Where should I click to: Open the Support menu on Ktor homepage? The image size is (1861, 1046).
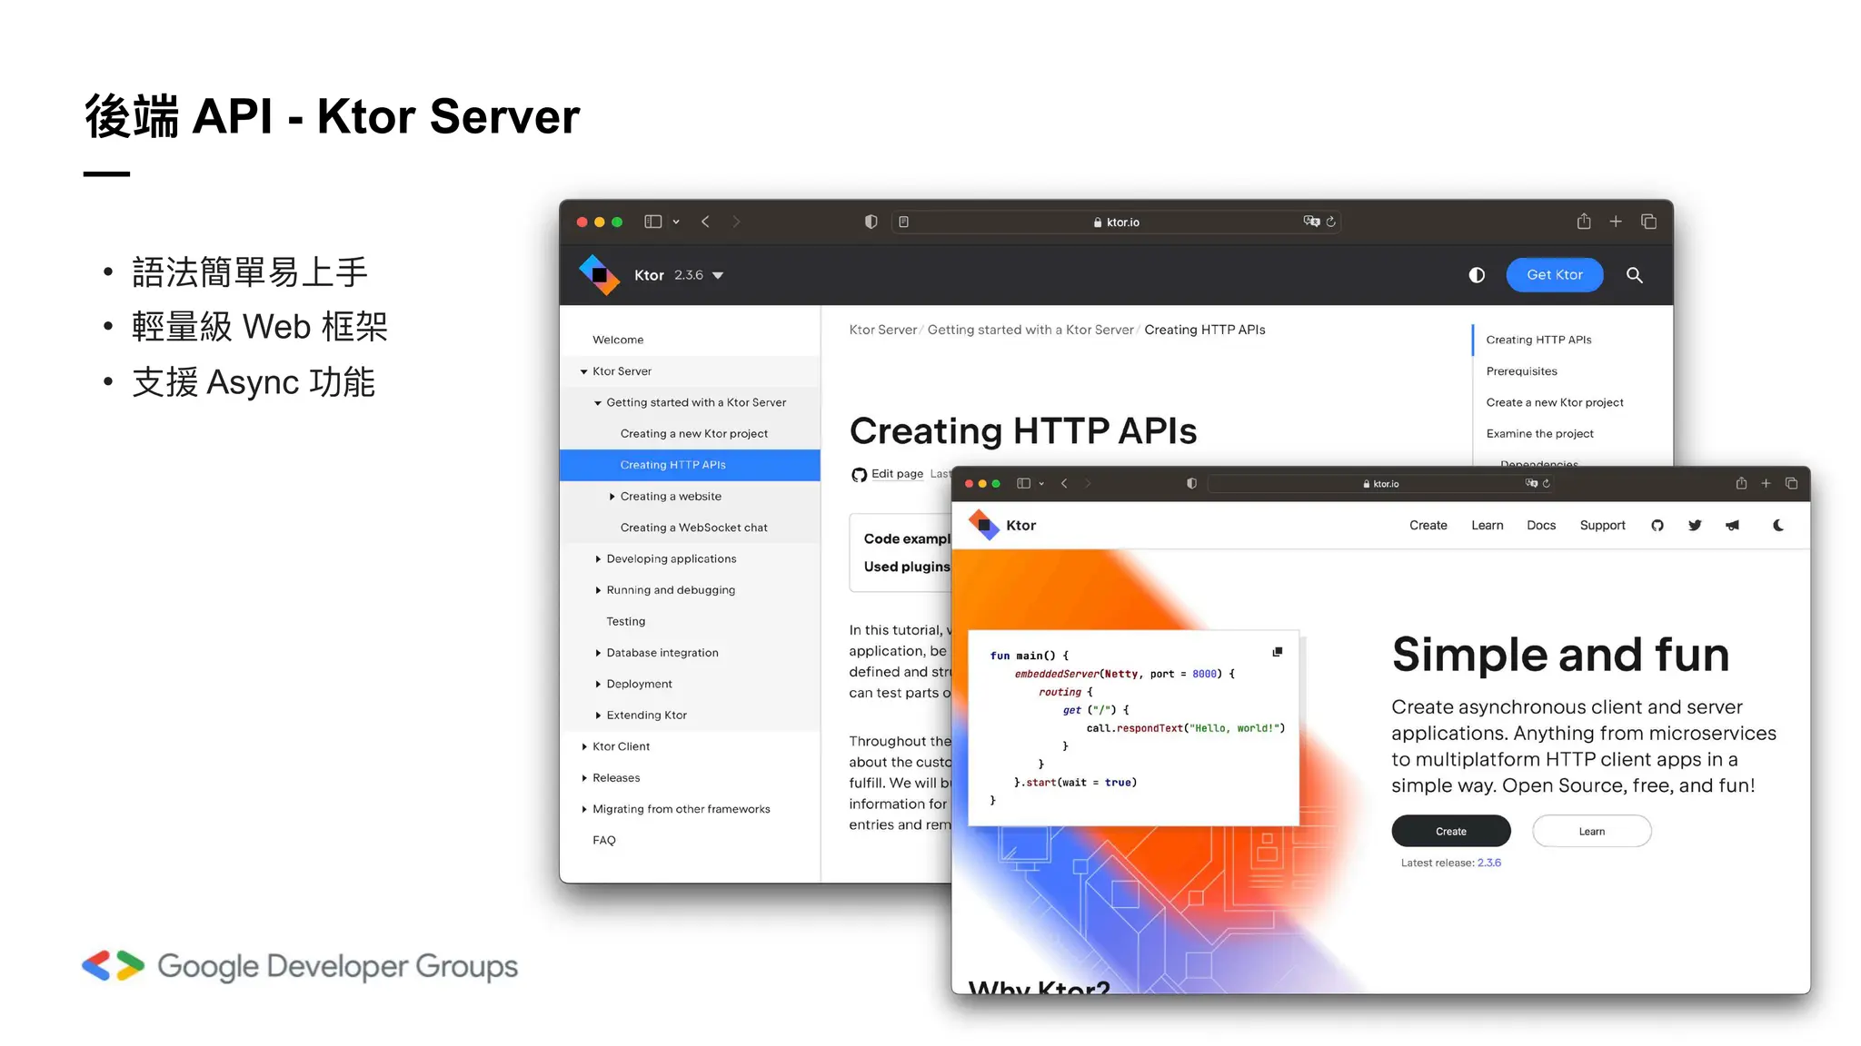coord(1602,526)
